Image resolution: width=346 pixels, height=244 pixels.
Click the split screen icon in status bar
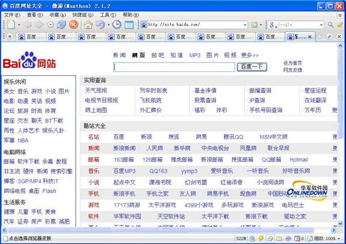click(x=270, y=238)
